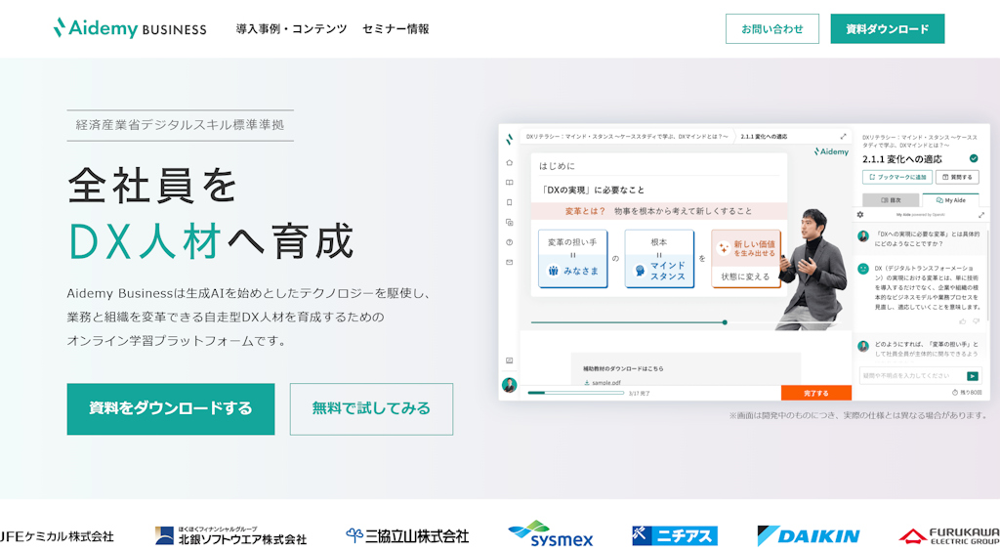Click the help question mark sidebar icon
The image size is (1000, 552).
click(509, 241)
